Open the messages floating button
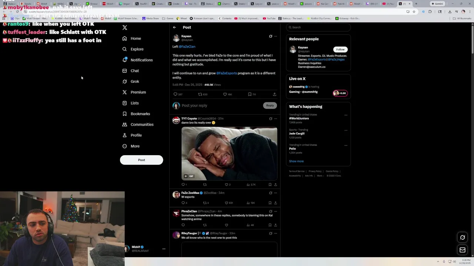The image size is (474, 266). 463,250
